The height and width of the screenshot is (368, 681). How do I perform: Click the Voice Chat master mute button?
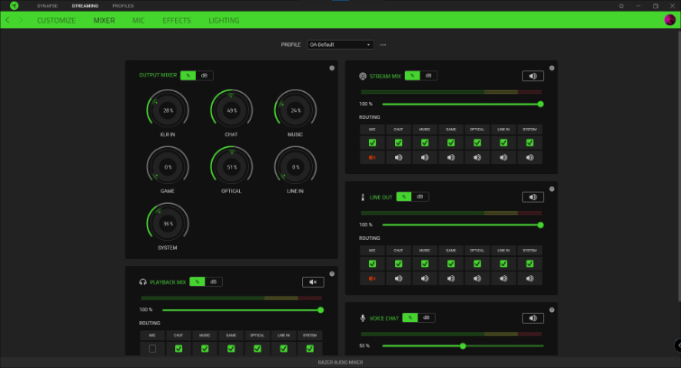pyautogui.click(x=533, y=318)
